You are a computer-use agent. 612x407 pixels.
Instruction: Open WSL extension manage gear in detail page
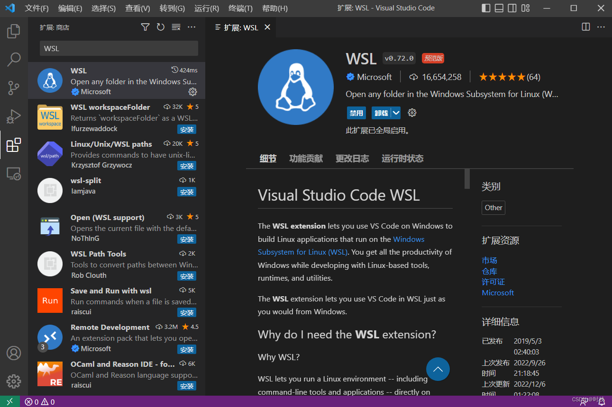[412, 113]
